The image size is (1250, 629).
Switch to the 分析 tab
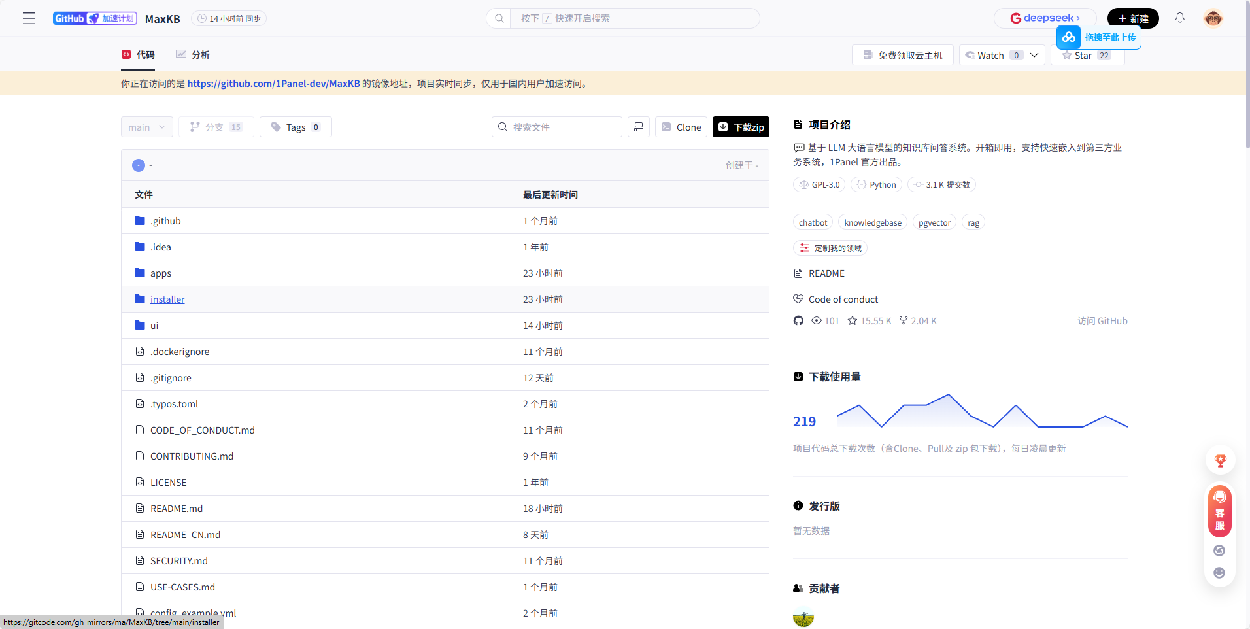192,55
